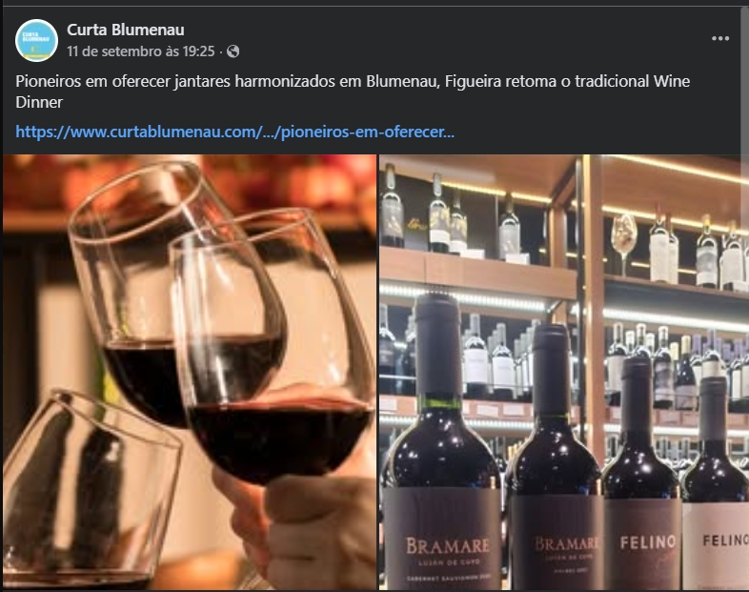This screenshot has height=592, width=749.
Task: Follow the curtablumenau.com article link
Action: 234,132
